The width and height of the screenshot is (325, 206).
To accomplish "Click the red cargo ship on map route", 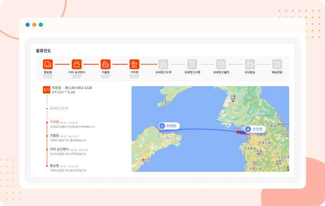I will (x=242, y=133).
